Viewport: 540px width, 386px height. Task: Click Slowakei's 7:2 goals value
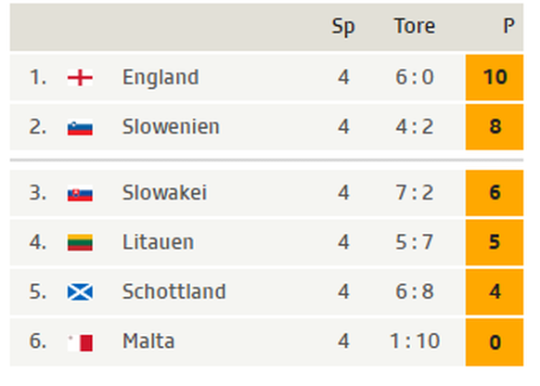tap(415, 192)
